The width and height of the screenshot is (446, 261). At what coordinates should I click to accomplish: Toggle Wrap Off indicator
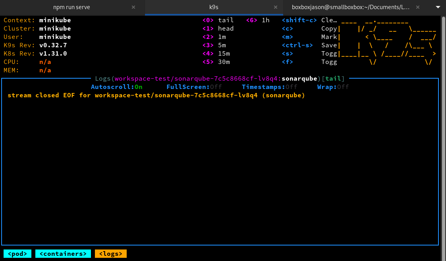click(333, 87)
